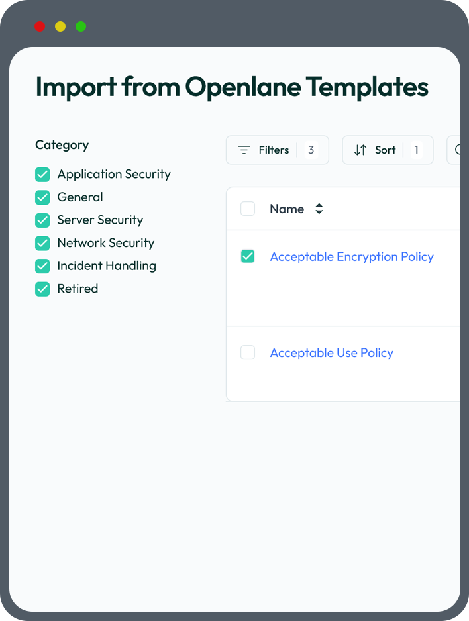Click the sort arrows icon
The height and width of the screenshot is (621, 469).
pyautogui.click(x=360, y=150)
